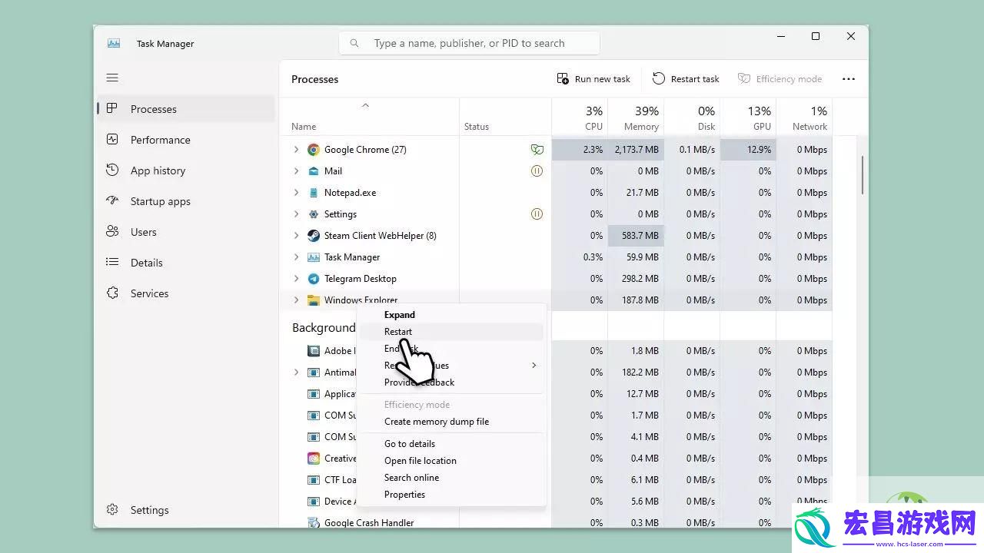Click the Users sidebar icon
The height and width of the screenshot is (553, 984).
tap(112, 231)
